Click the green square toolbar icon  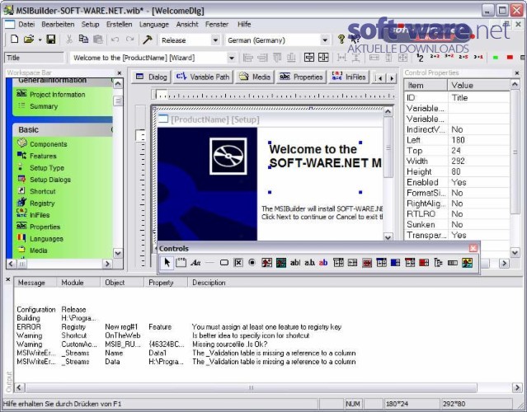(x=495, y=58)
